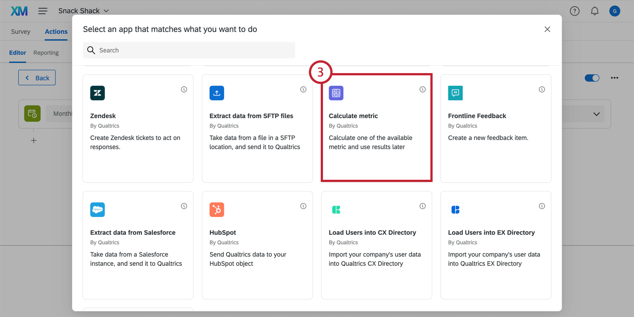Open the workflow options ellipsis menu

click(614, 78)
